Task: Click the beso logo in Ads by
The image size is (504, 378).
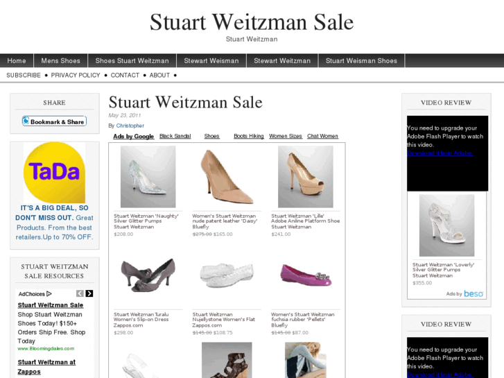Action: point(473,293)
